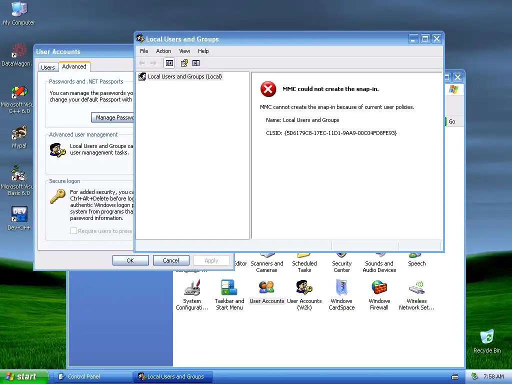This screenshot has height=384, width=512.
Task: Click the Back arrow in MMC toolbar
Action: coord(142,63)
